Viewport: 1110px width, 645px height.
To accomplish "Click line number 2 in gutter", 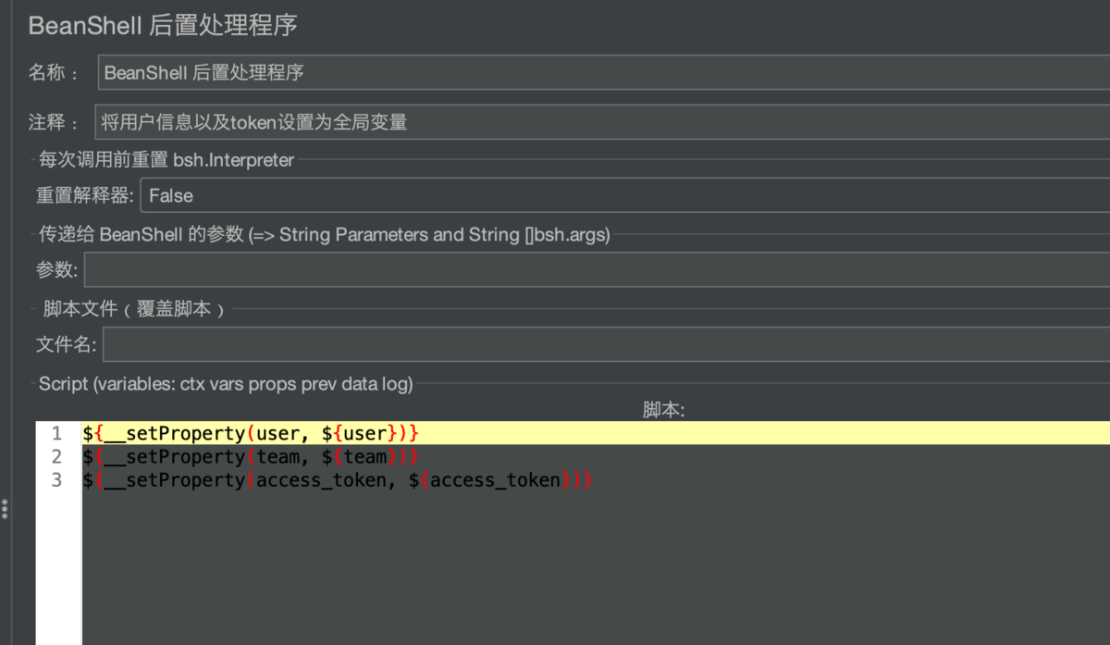I will tap(57, 456).
